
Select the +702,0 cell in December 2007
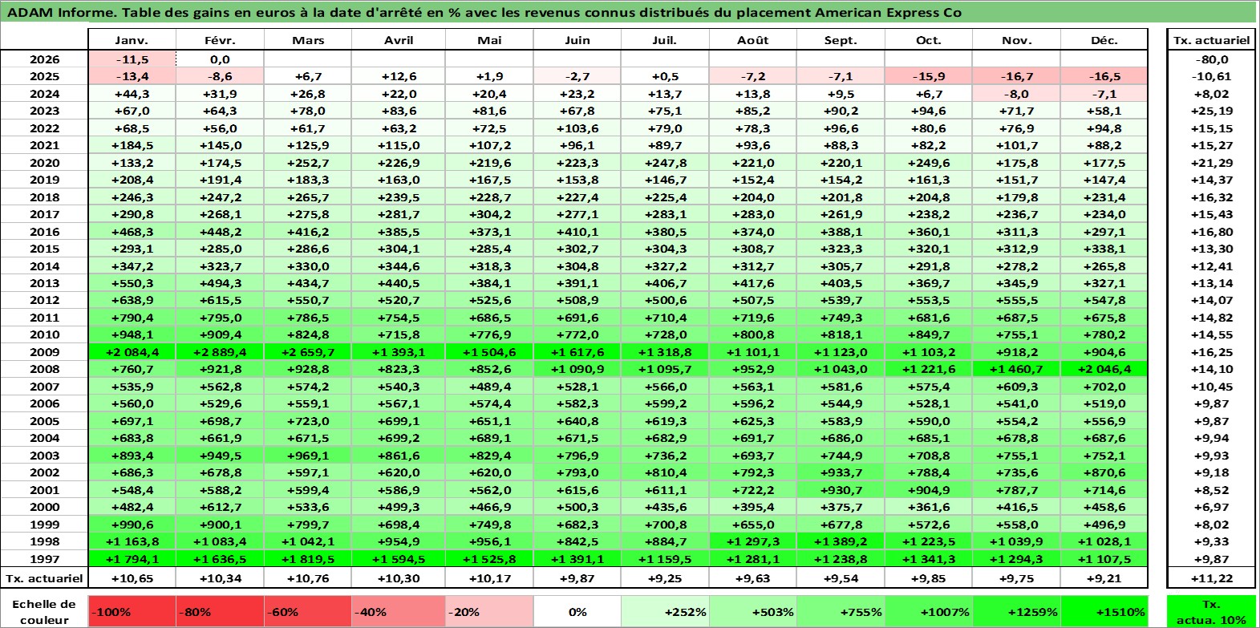1104,387
